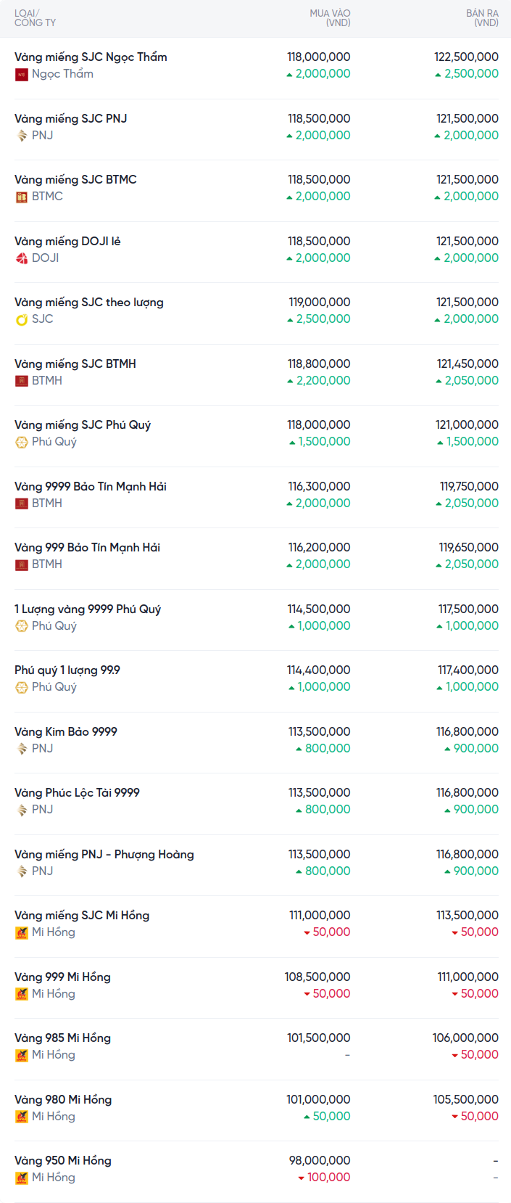This screenshot has width=511, height=1203.
Task: Click the Ngọc Thẩm company logo icon
Action: [x=22, y=74]
